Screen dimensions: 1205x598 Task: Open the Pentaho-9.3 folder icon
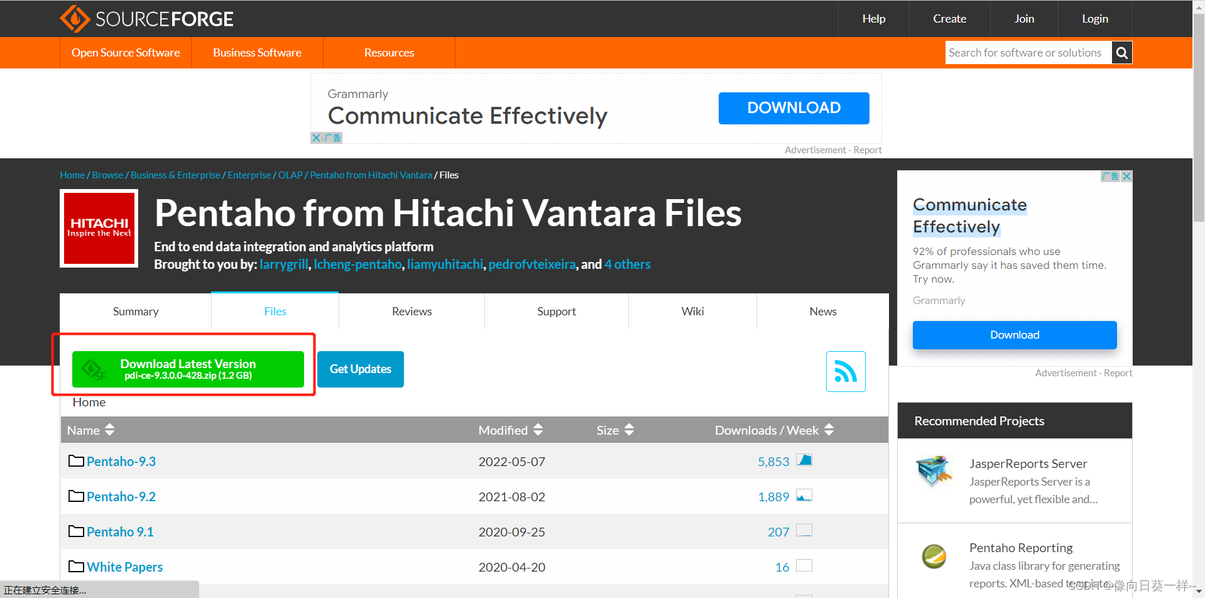pos(76,461)
